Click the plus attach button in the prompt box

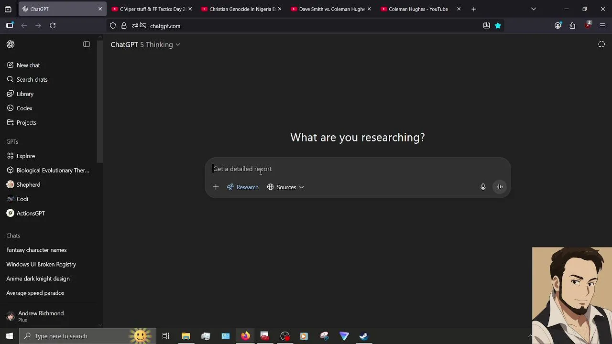click(x=216, y=187)
